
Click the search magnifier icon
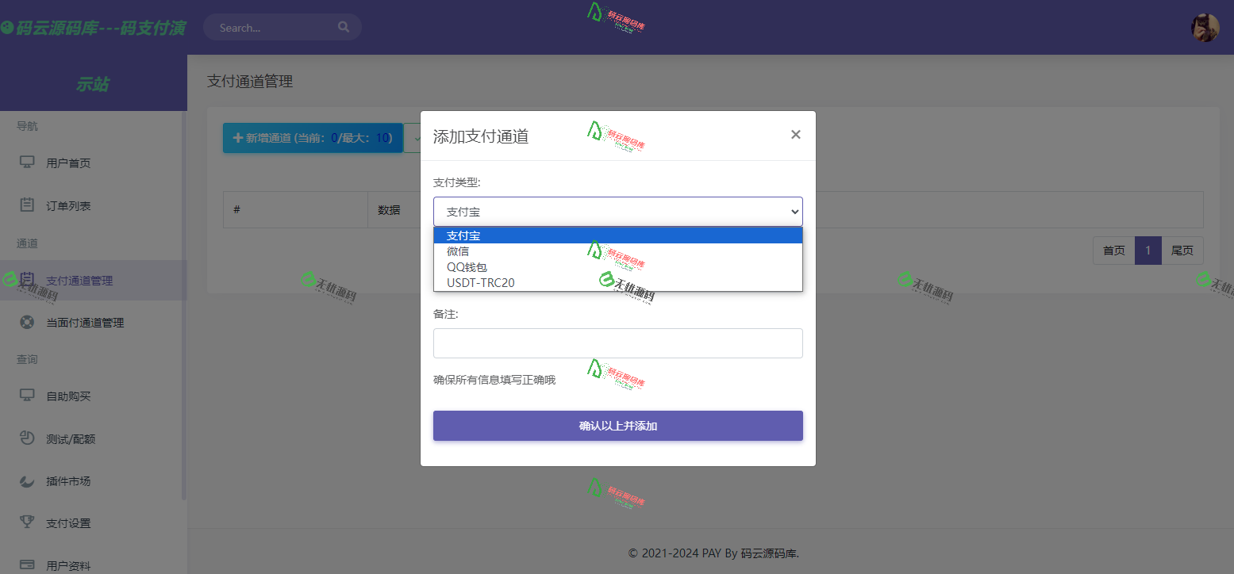[343, 26]
